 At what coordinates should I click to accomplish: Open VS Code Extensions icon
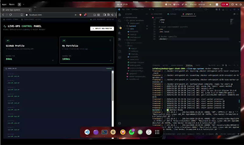pyautogui.click(x=120, y=39)
